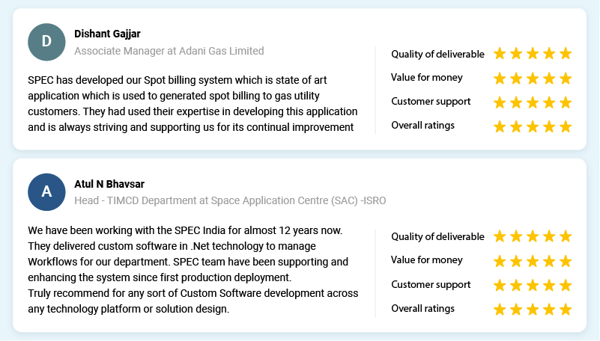This screenshot has height=341, width=600.
Task: Click Atul's review paragraph about .Net technology
Action: click(193, 270)
